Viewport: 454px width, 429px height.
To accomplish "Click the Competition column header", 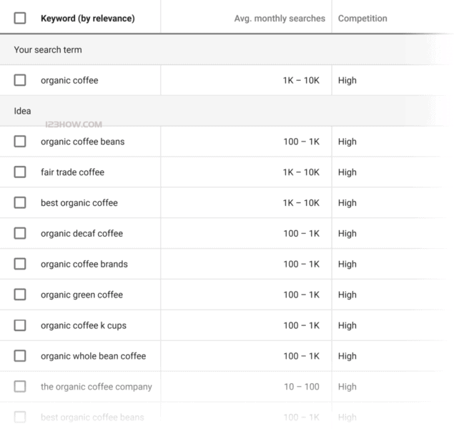I will (362, 18).
